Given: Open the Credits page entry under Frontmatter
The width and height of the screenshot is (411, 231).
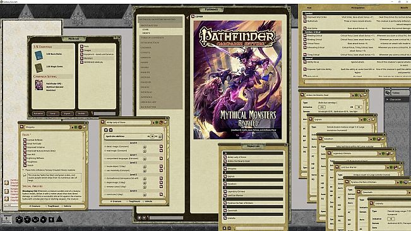Looking at the screenshot, I should tap(146, 33).
